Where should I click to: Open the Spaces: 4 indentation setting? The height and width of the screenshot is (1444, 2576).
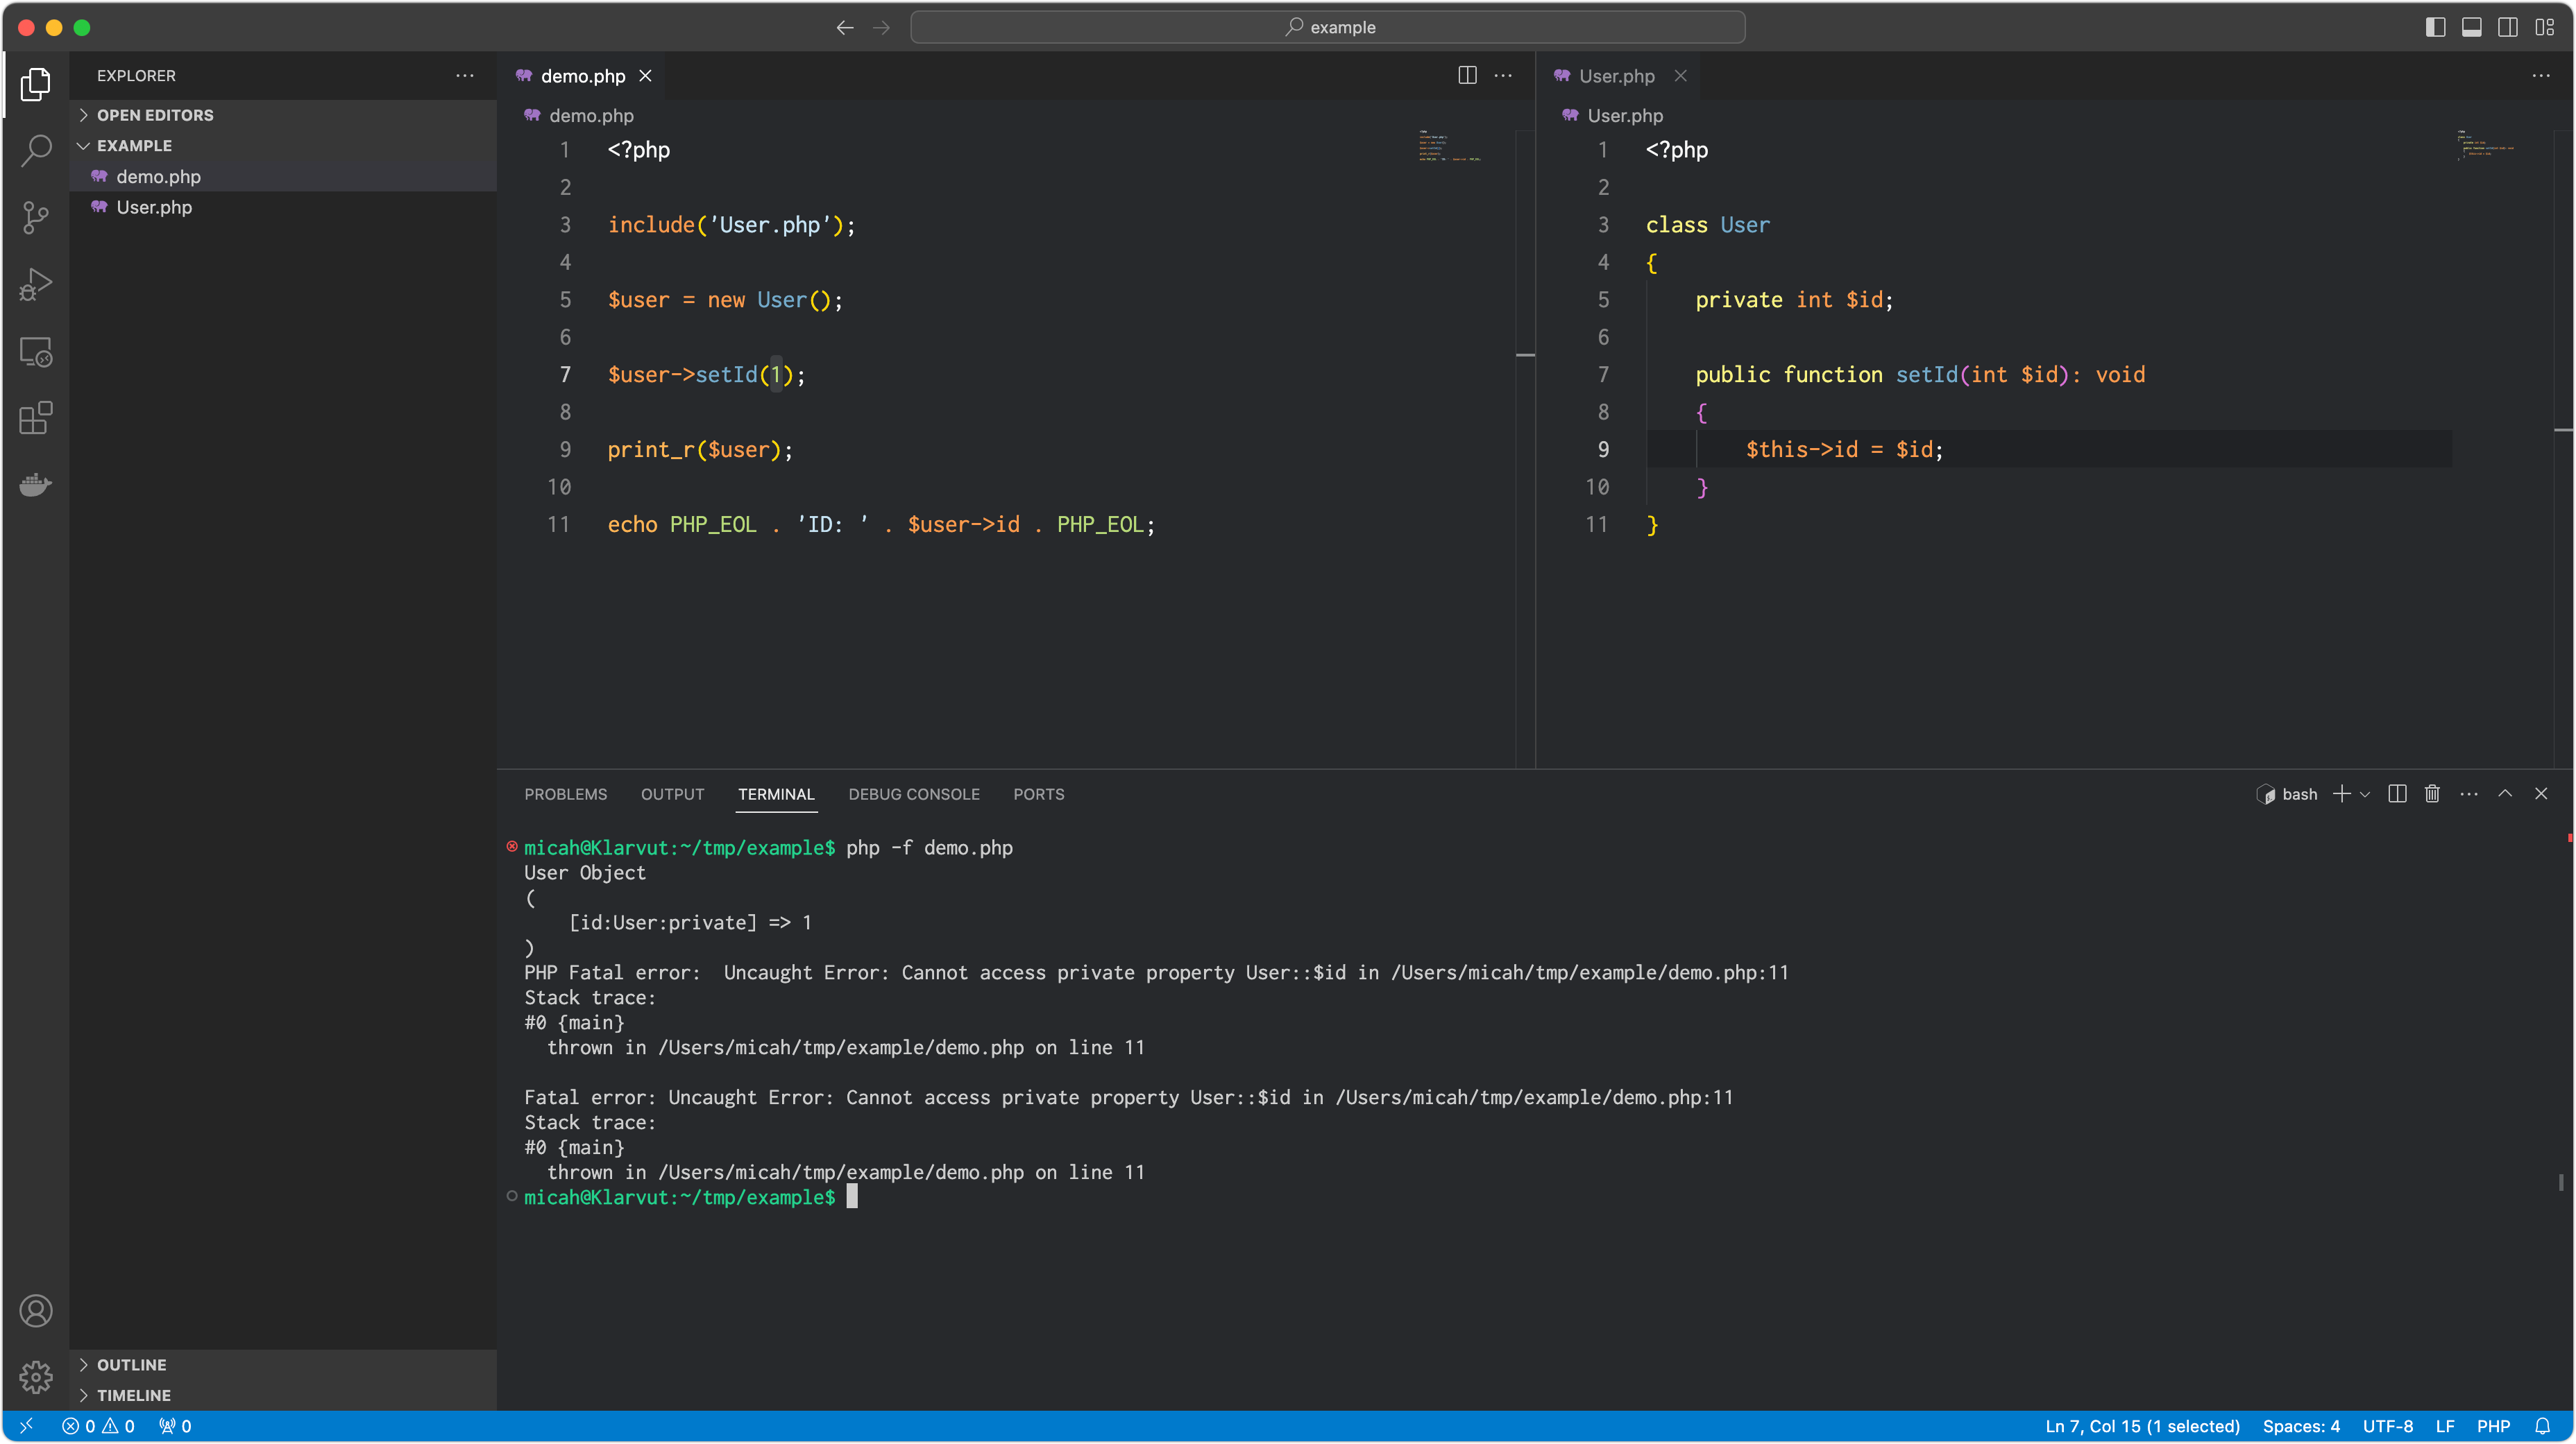[2302, 1426]
